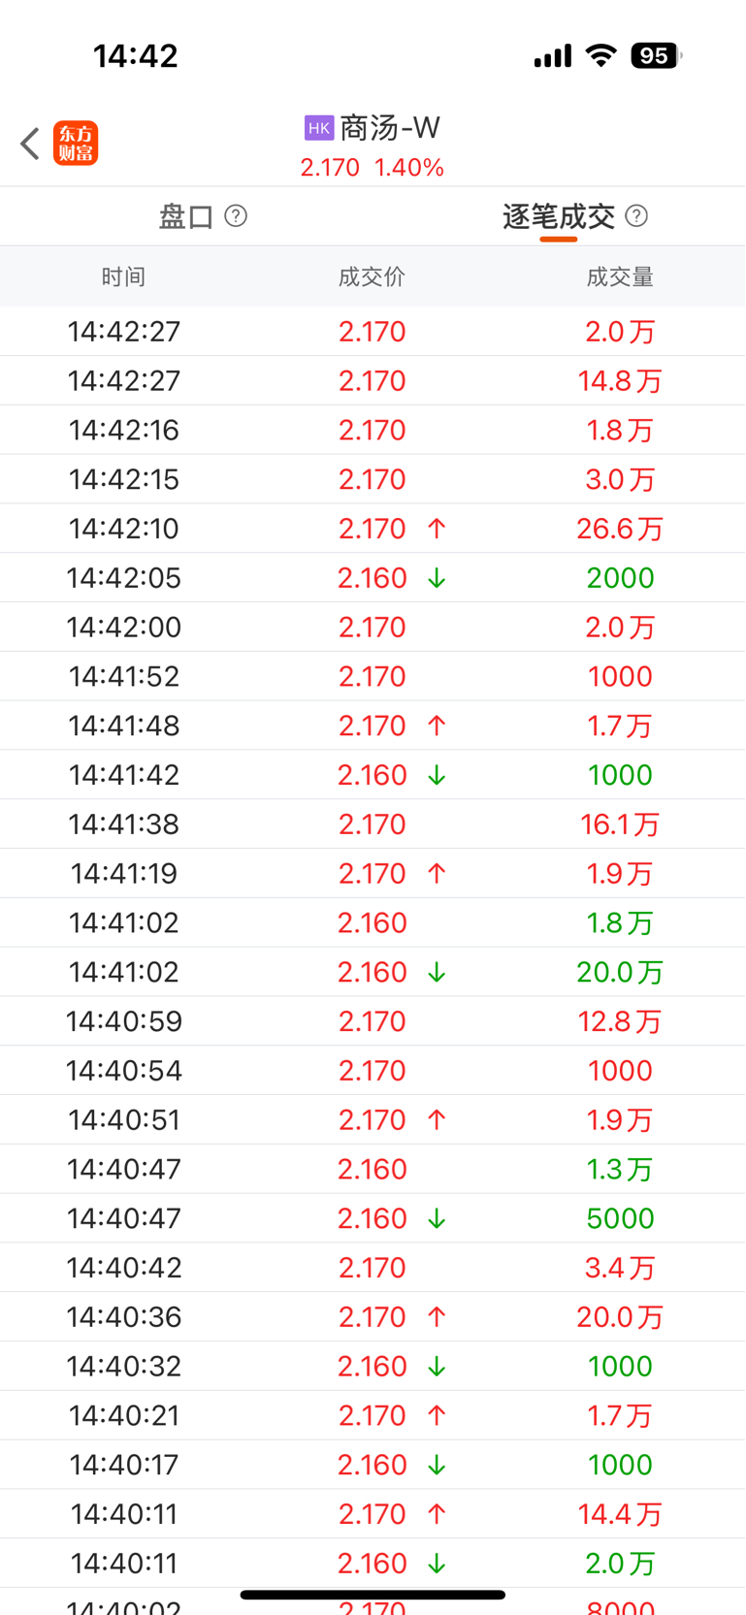Tap the battery indicator in status bar
The height and width of the screenshot is (1615, 746).
click(x=657, y=56)
